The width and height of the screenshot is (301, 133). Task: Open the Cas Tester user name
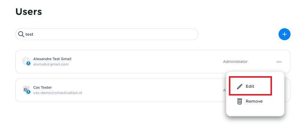(x=42, y=87)
